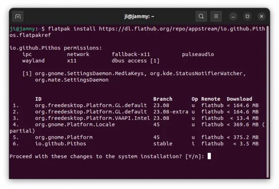Image resolution: width=279 pixels, height=189 pixels.
Task: Click the Download column header
Action: pyautogui.click(x=239, y=99)
